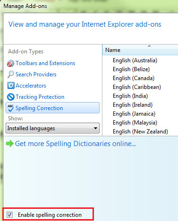Select English (Australia) dictionary row
The image size is (178, 221).
(x=135, y=60)
